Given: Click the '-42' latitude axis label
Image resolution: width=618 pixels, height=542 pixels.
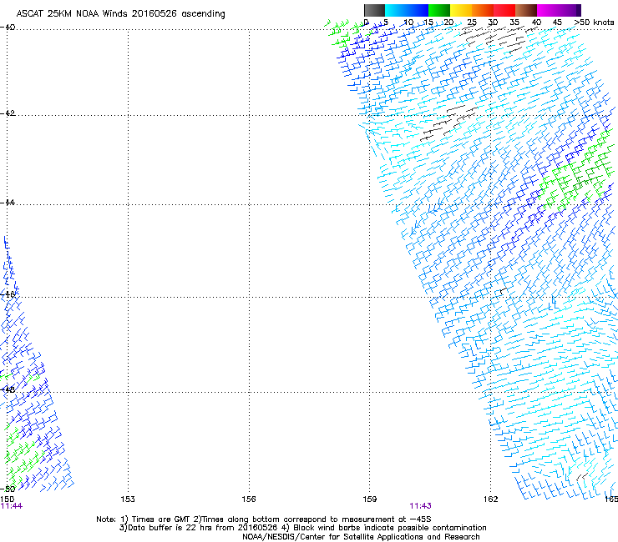Looking at the screenshot, I should click(x=8, y=113).
